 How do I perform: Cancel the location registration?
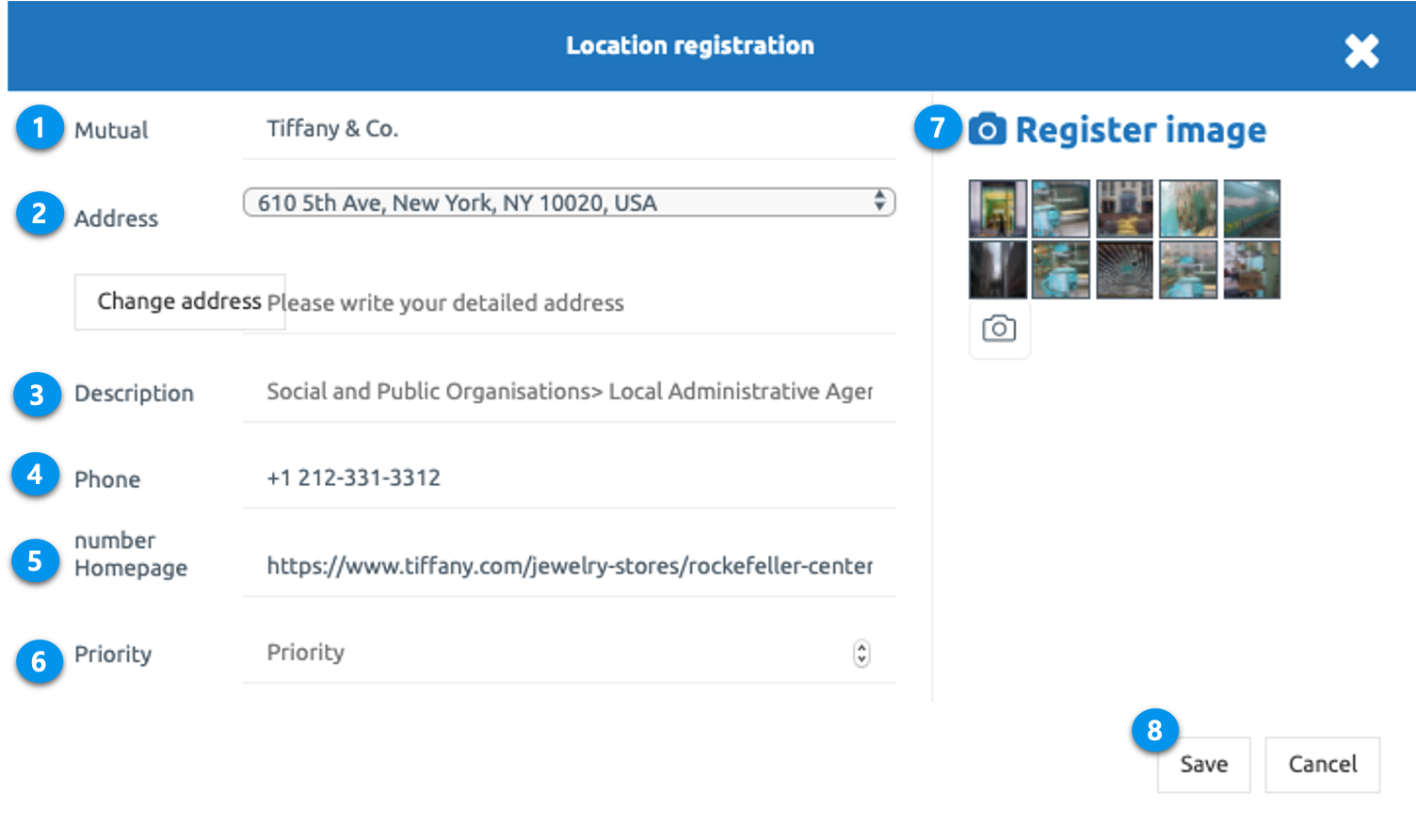click(x=1322, y=765)
